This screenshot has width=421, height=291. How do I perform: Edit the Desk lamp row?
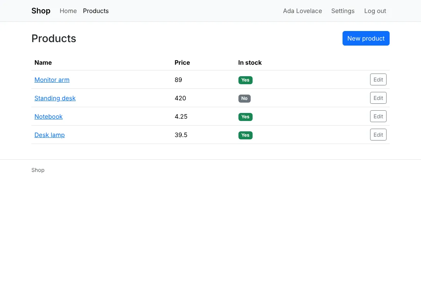pyautogui.click(x=378, y=135)
